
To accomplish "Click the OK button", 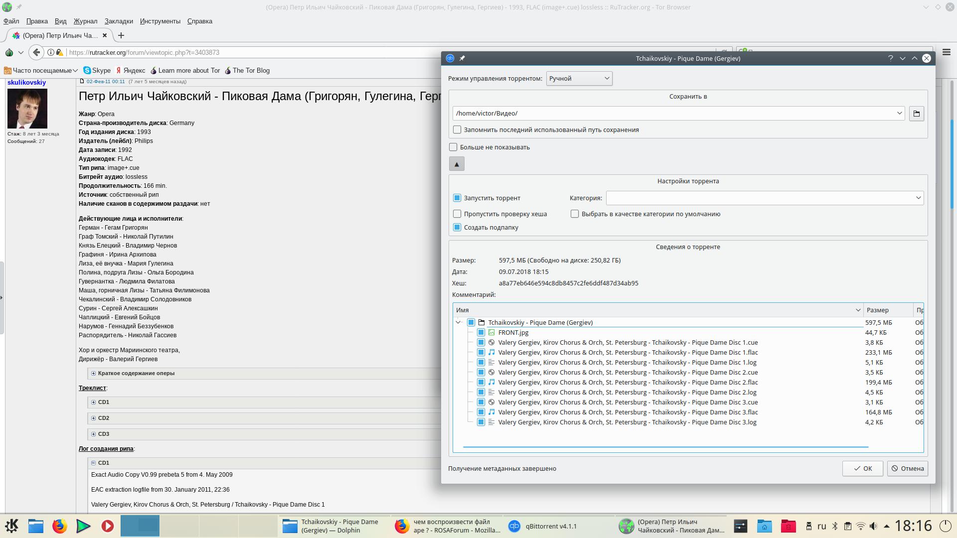I will click(862, 468).
